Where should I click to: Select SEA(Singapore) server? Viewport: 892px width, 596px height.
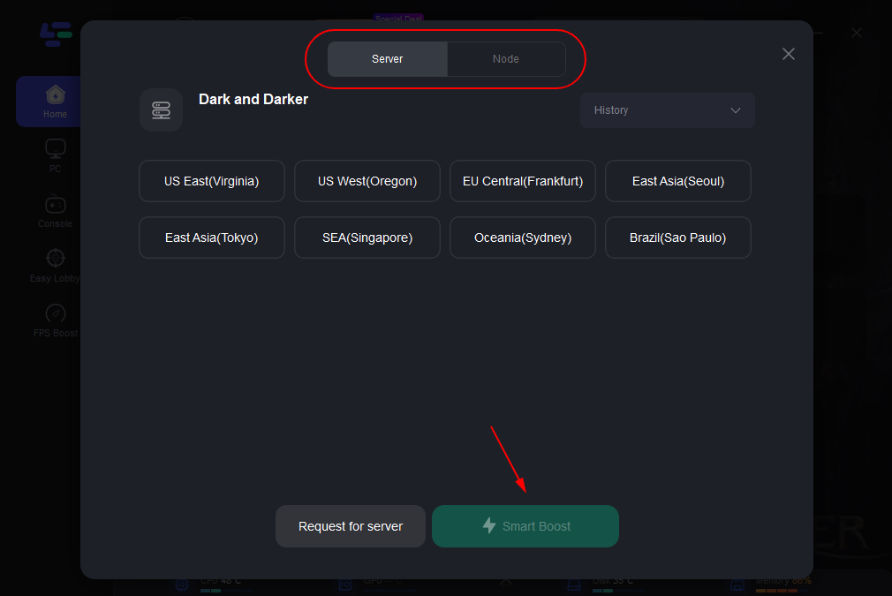(367, 238)
